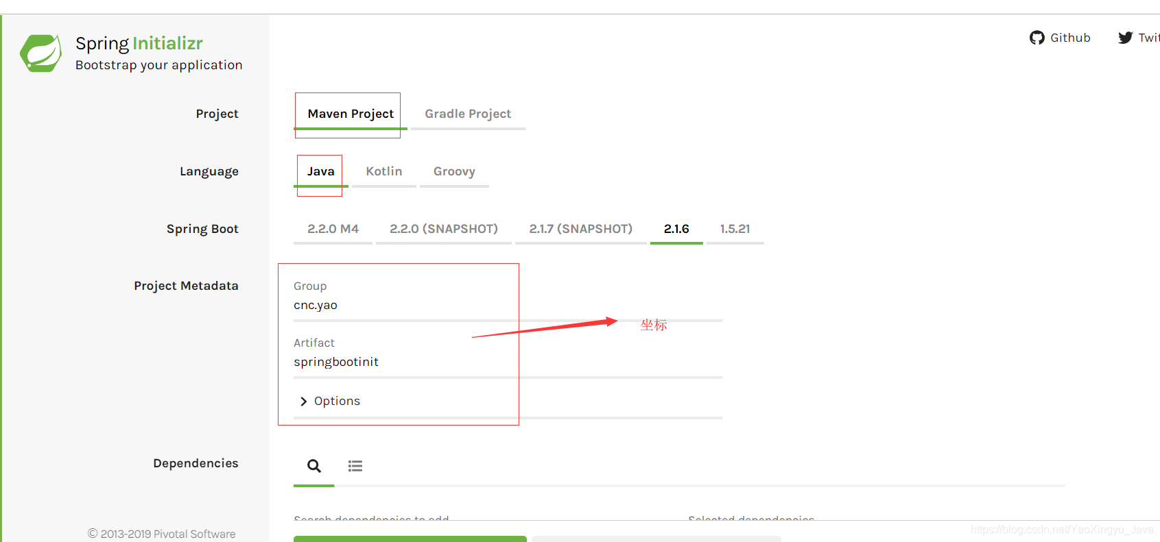Select Spring Boot version 1.5.21
1160x542 pixels.
point(735,229)
